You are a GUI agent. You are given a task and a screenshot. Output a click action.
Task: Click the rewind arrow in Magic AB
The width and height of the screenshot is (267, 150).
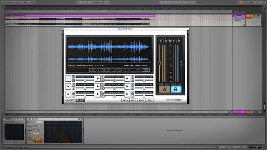126,70
